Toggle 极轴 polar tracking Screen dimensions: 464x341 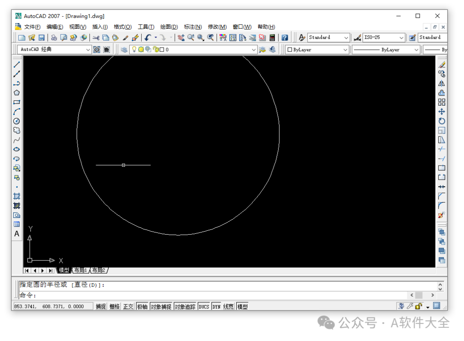click(142, 306)
